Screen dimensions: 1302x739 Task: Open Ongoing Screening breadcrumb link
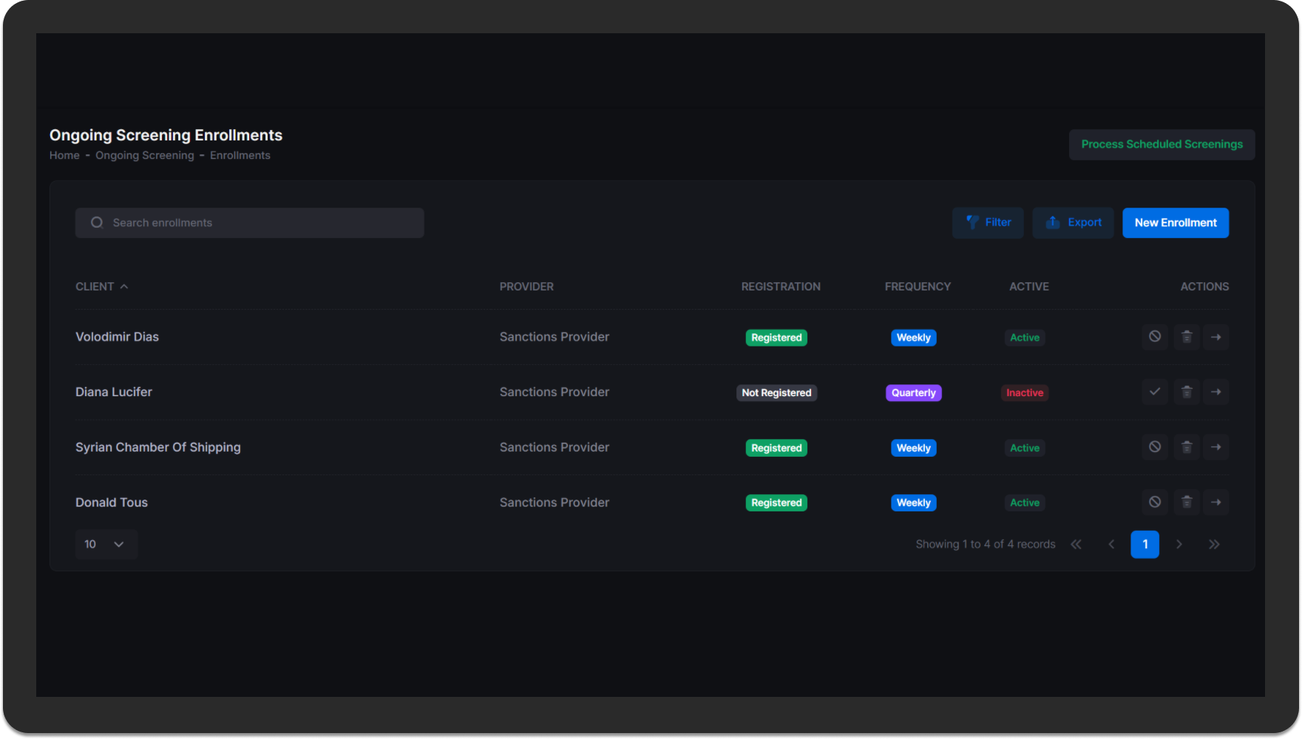144,155
